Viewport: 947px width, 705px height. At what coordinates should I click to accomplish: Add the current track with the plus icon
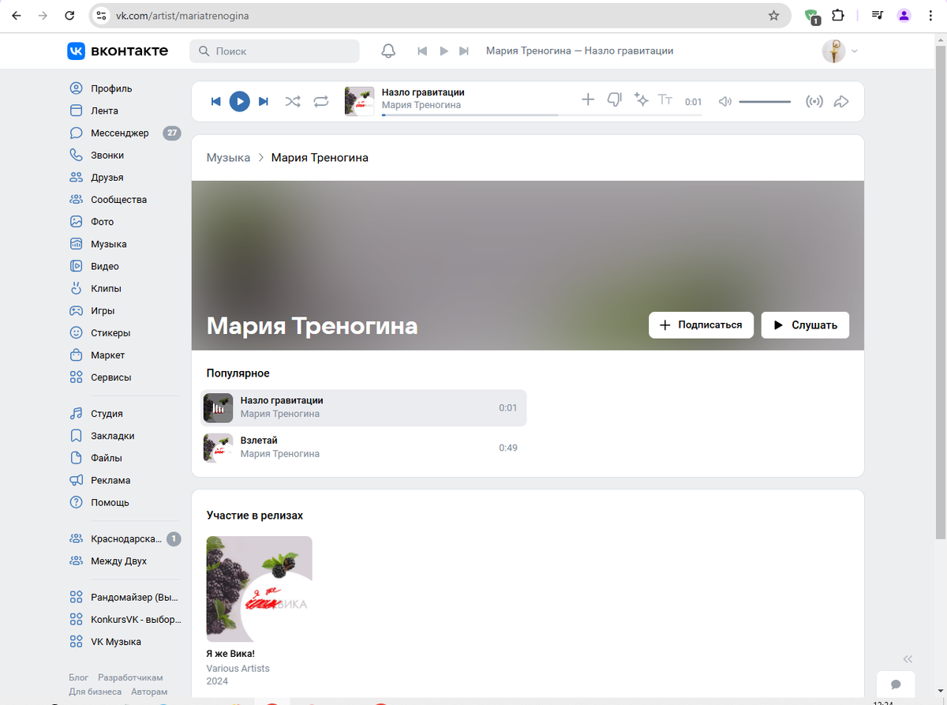tap(588, 100)
